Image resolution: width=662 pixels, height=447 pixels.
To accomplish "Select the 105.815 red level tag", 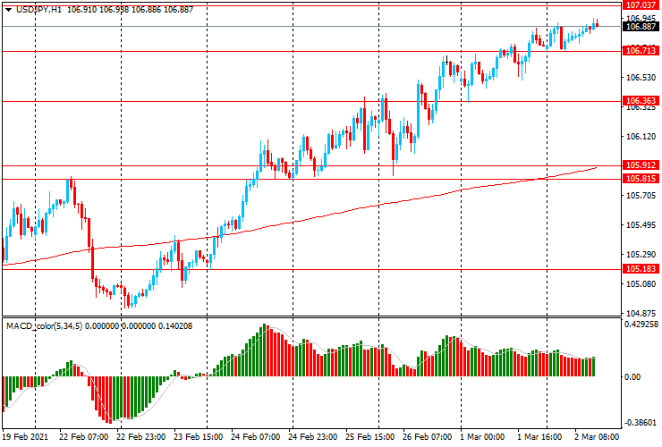I will pos(641,179).
